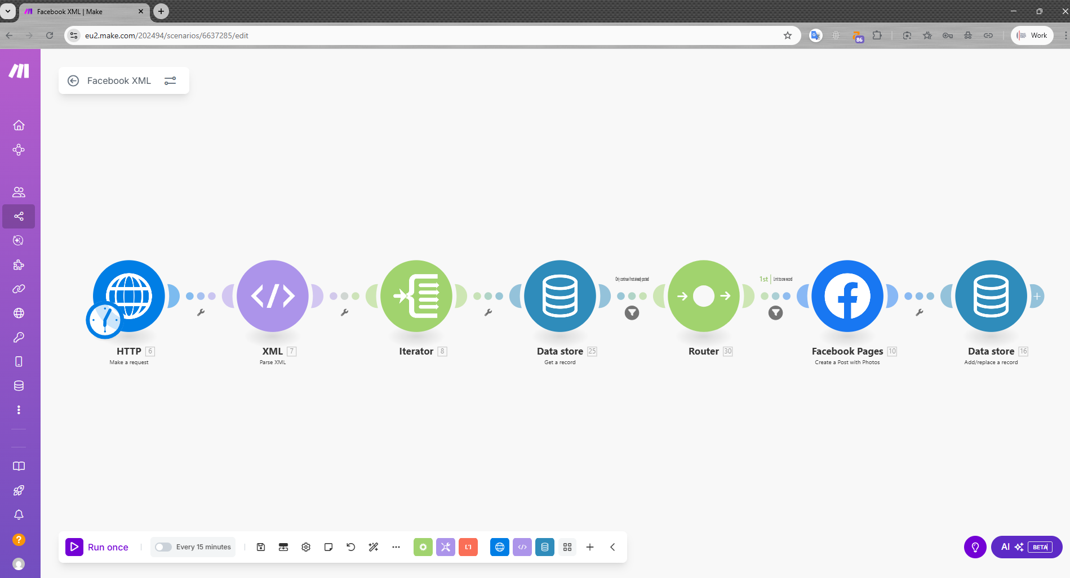Open filter between Router and Facebook Pages
1070x578 pixels.
(x=776, y=313)
